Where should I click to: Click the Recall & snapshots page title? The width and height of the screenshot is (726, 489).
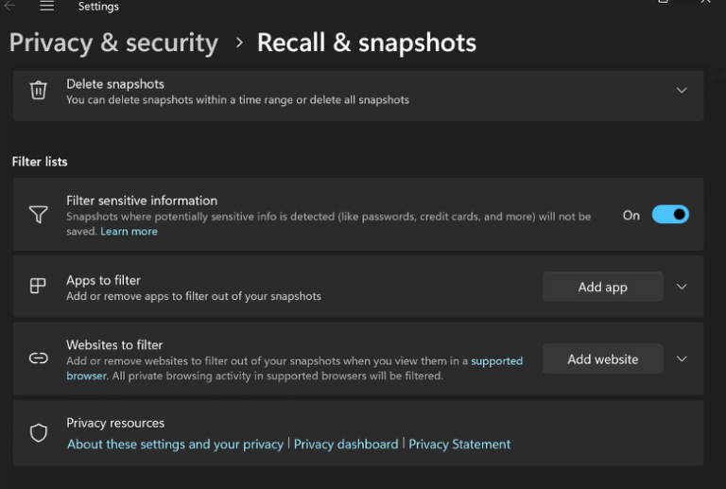[367, 43]
